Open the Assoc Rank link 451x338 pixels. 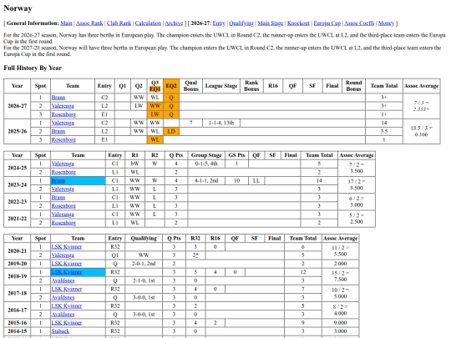[x=89, y=23]
